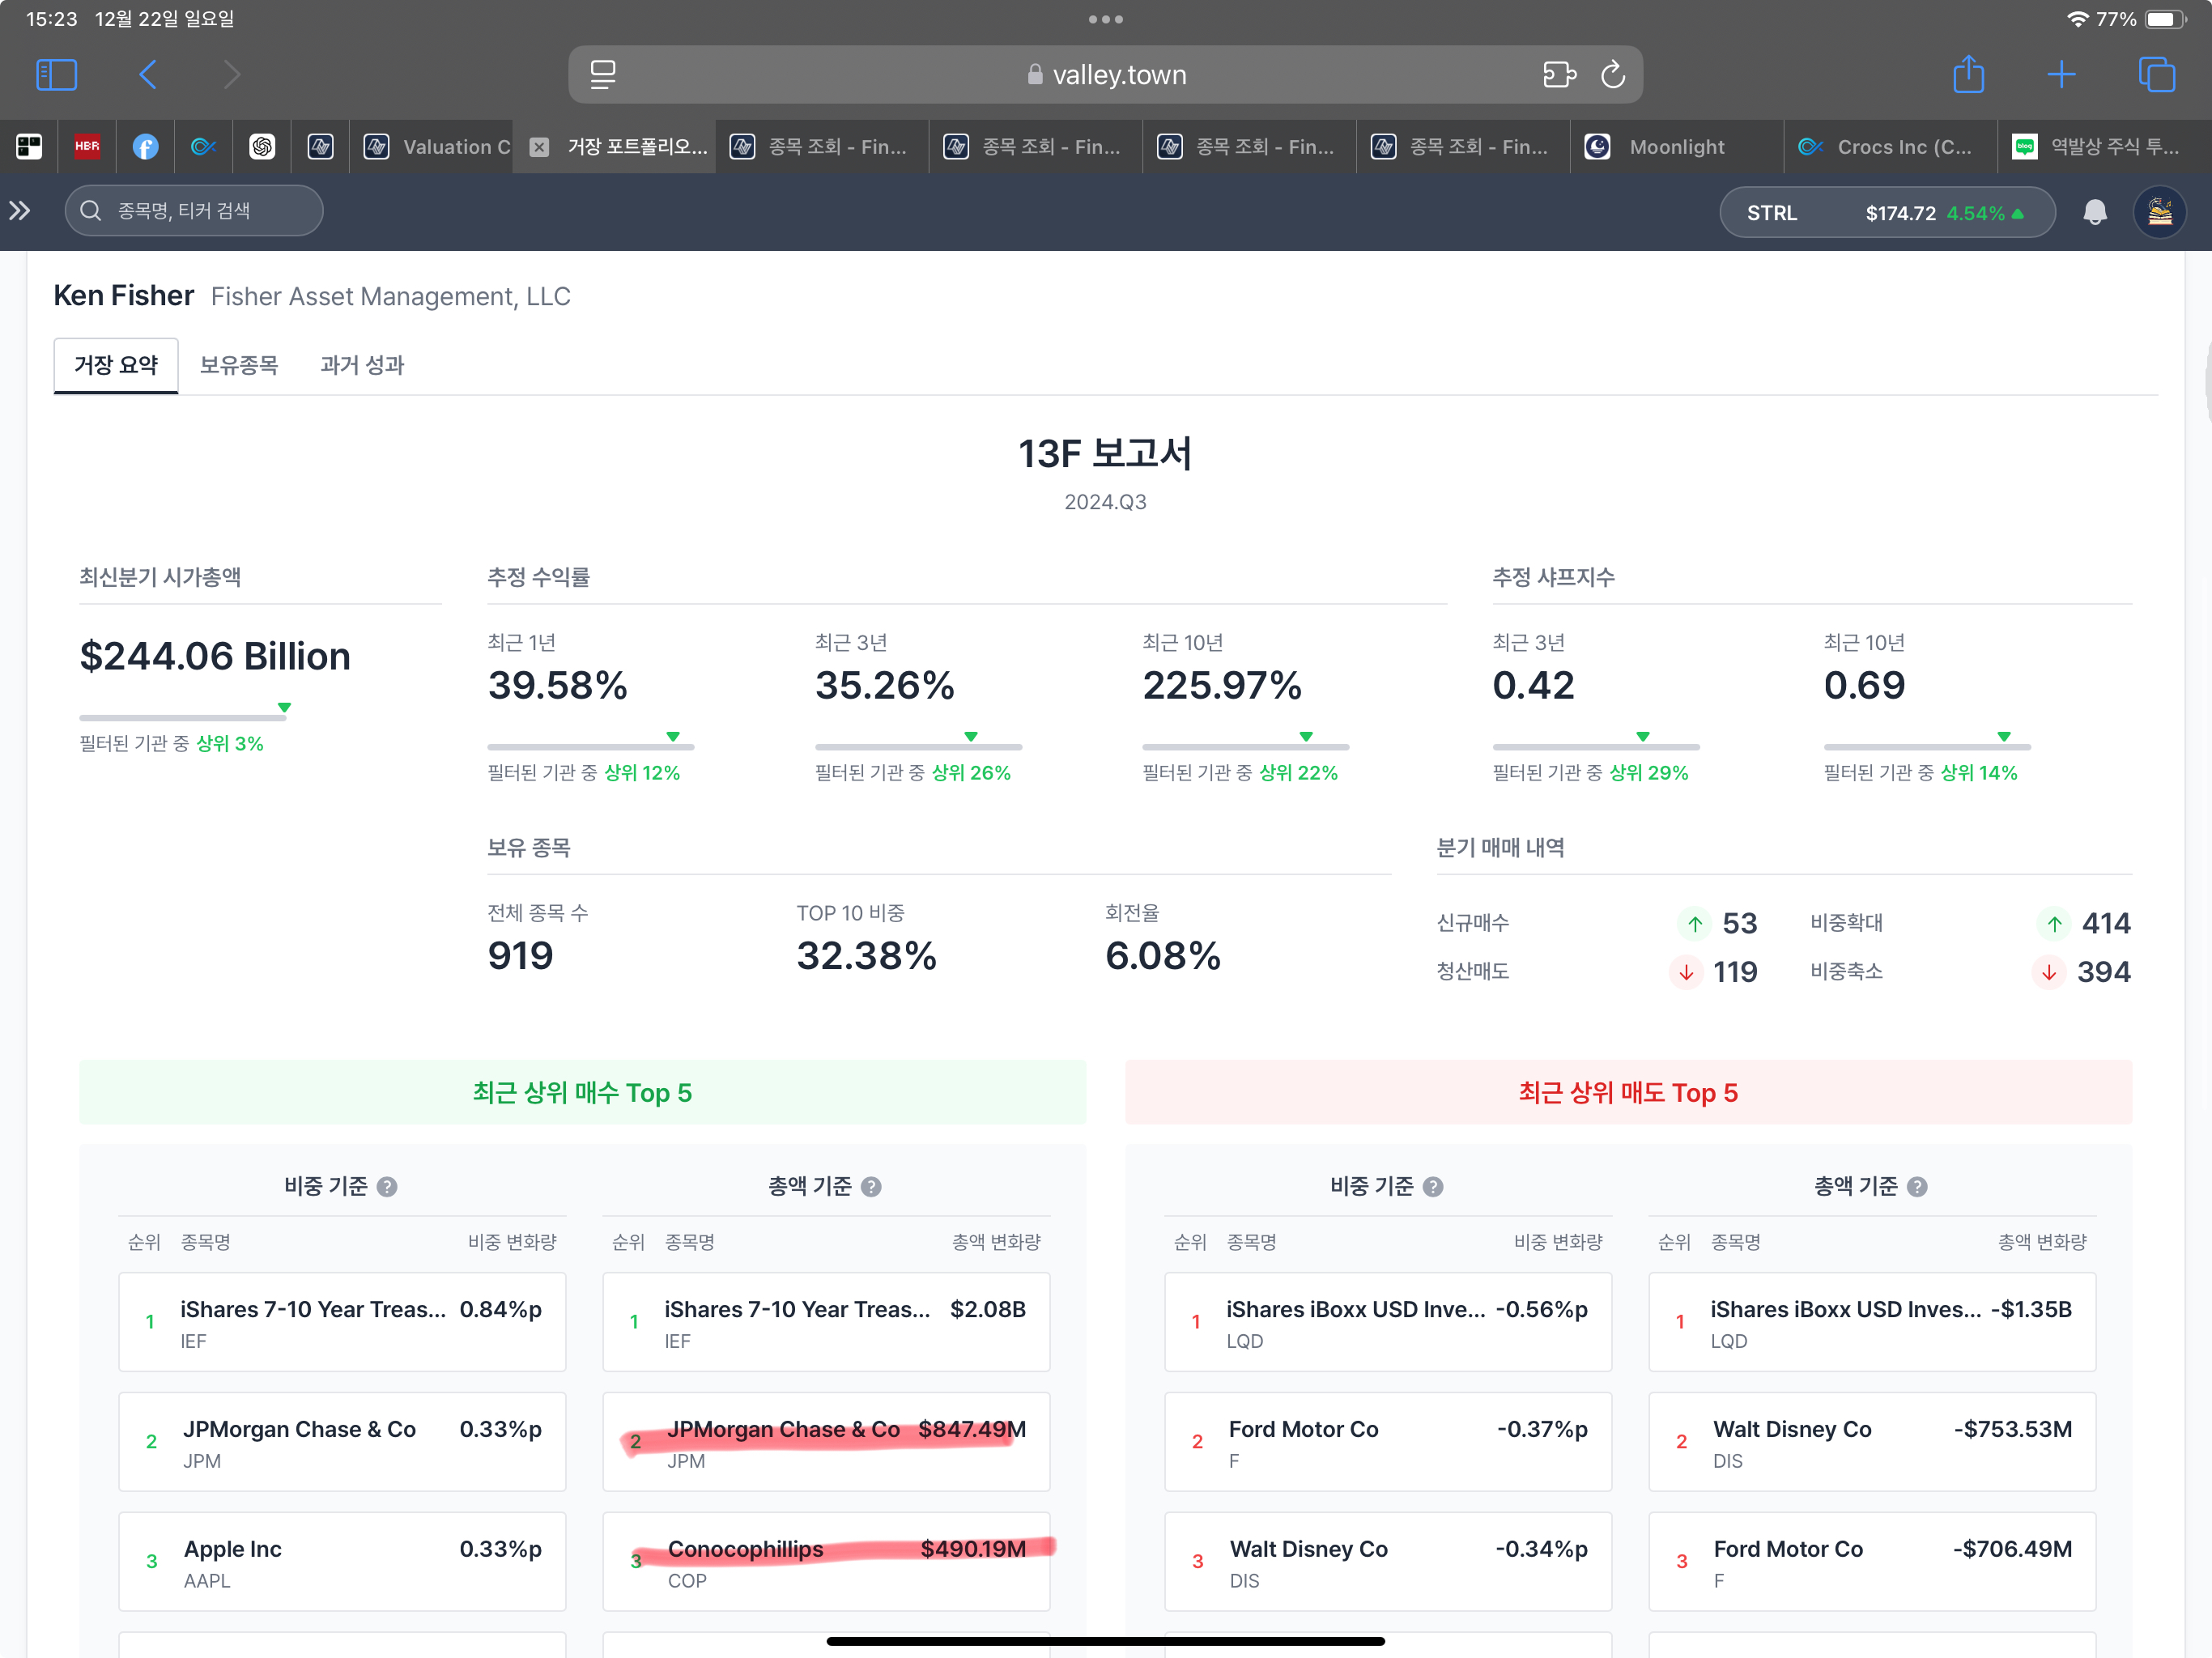Open the Apple Inc AAPL card

[x=342, y=1562]
